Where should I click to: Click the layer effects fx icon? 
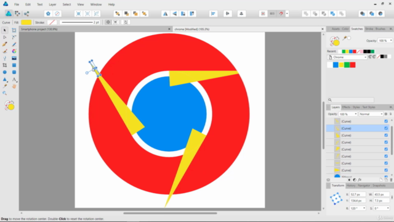pyautogui.click(x=360, y=179)
